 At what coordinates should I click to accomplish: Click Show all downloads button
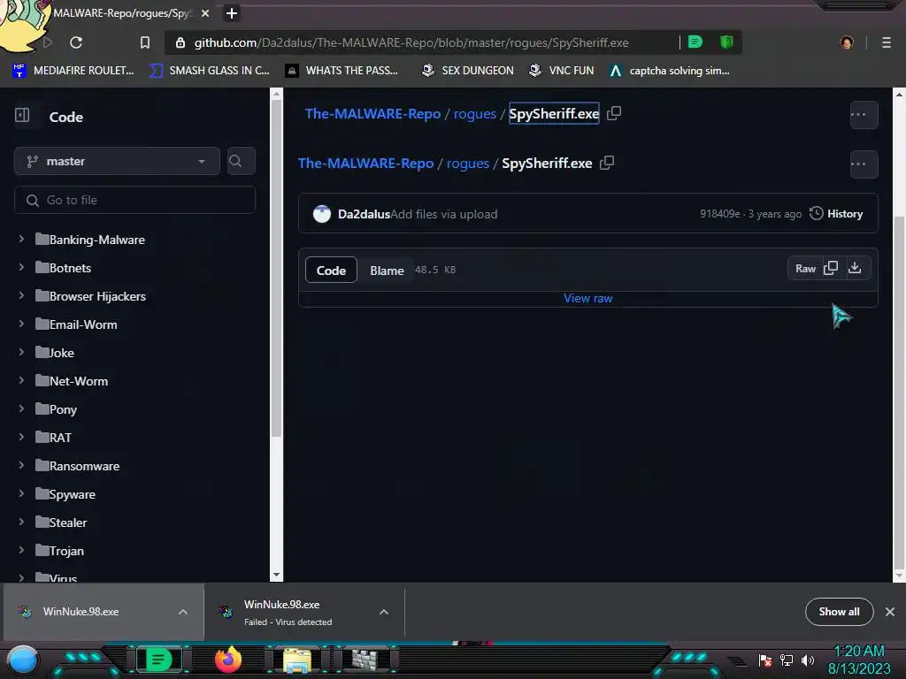839,612
